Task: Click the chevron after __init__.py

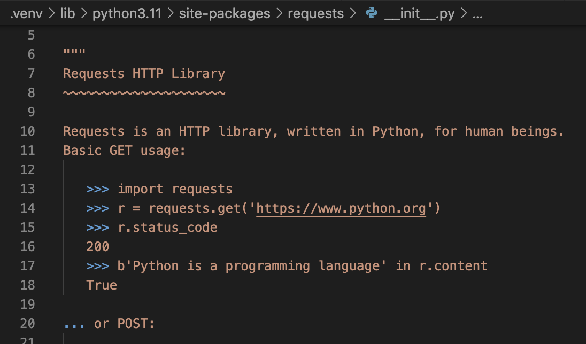Action: [464, 14]
